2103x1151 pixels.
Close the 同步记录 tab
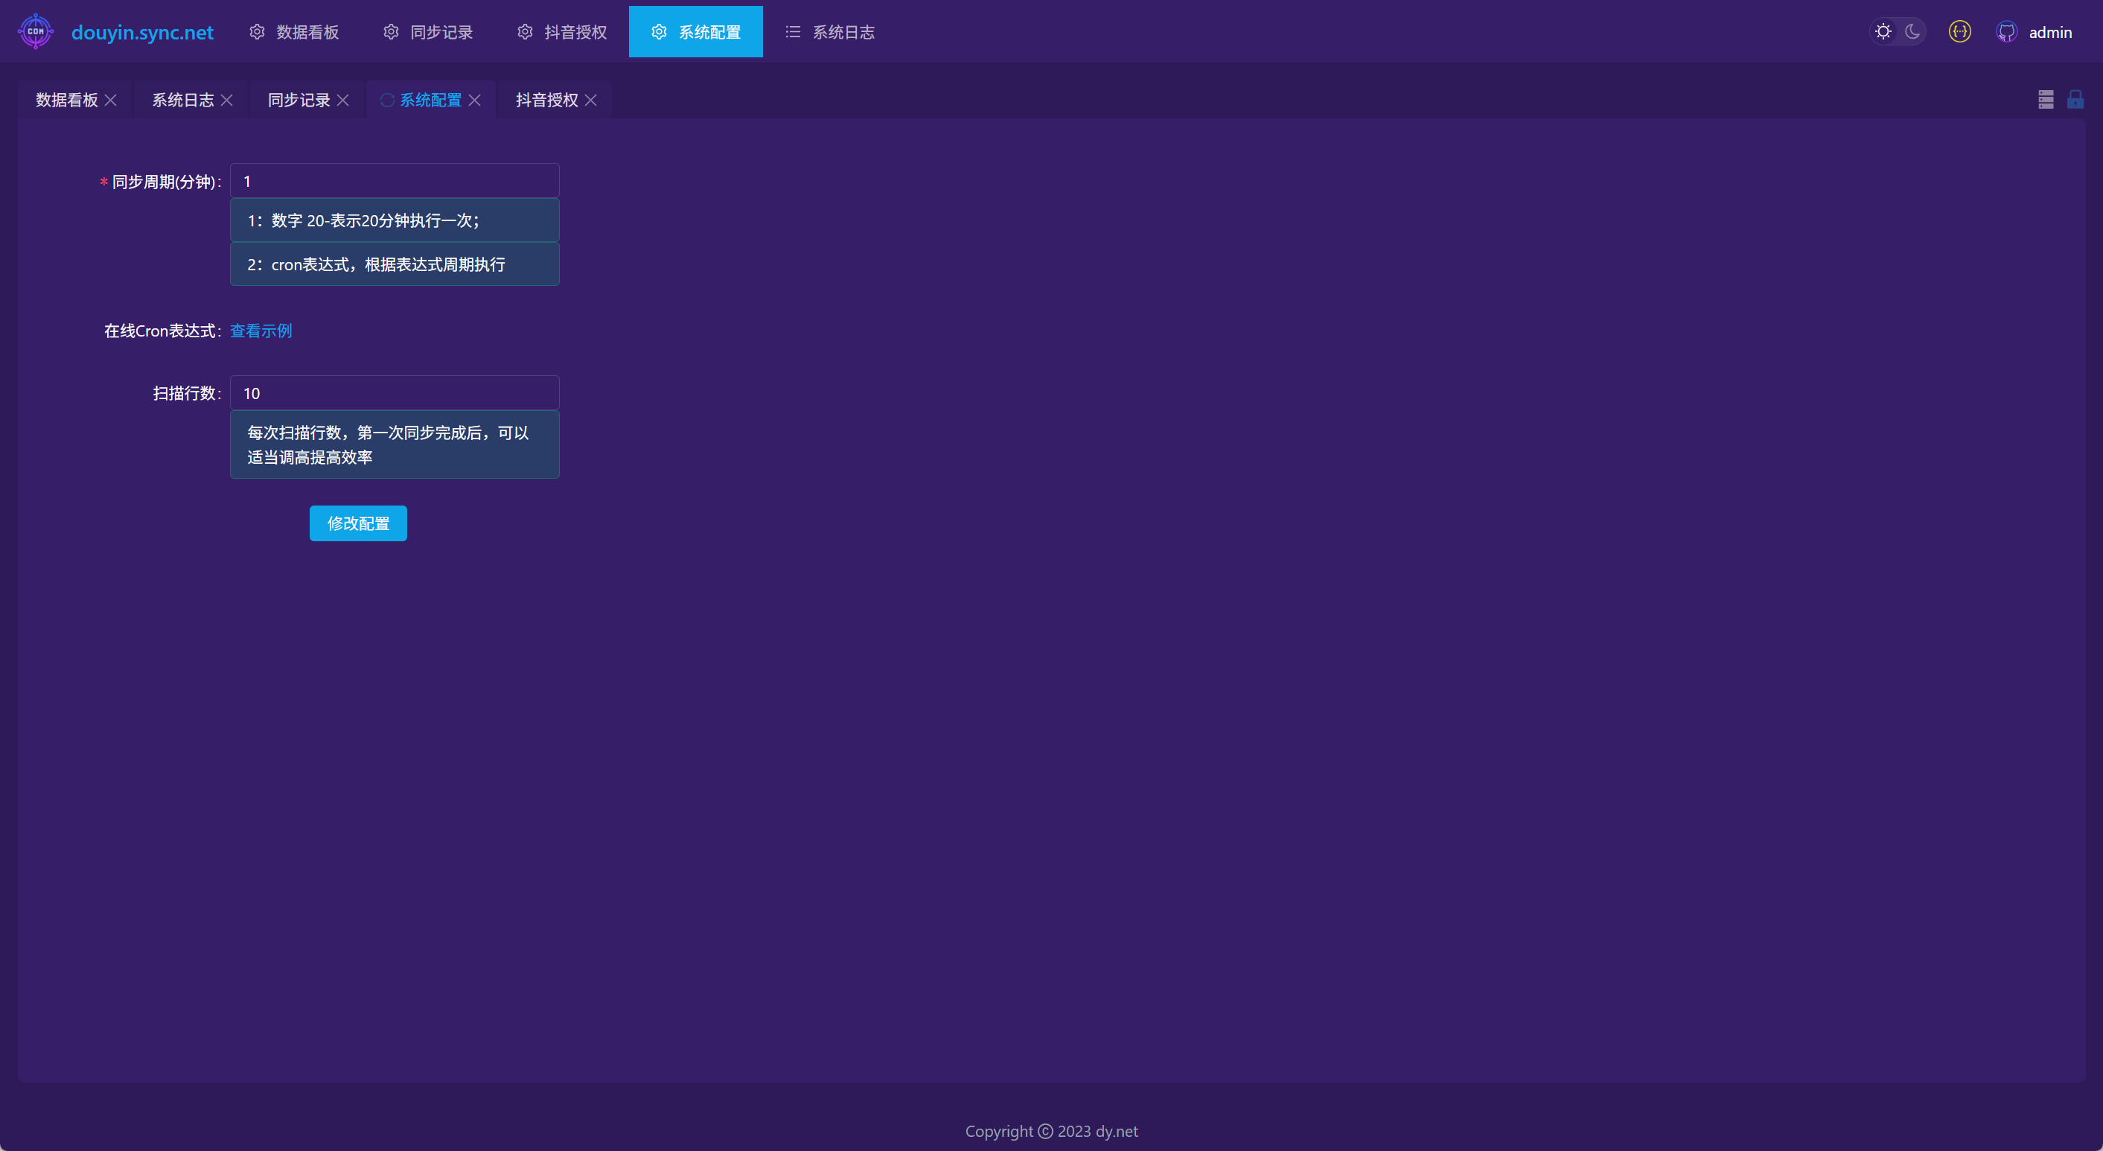343,100
